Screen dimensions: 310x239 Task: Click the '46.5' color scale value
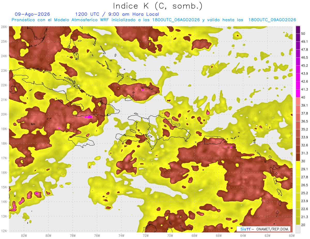[304, 57]
